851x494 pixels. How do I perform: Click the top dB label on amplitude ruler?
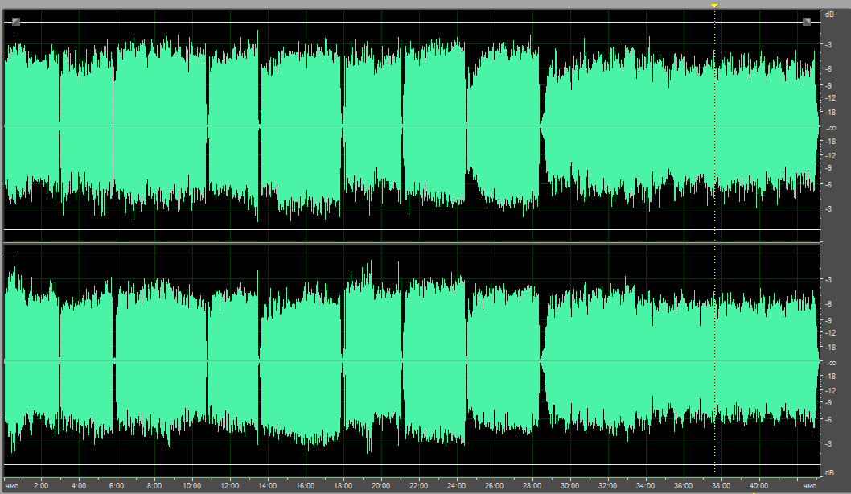[x=828, y=14]
